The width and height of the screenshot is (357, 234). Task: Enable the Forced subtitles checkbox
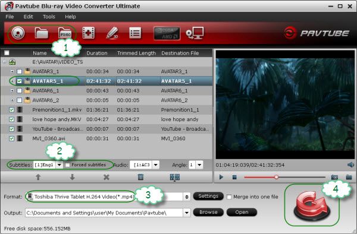coord(68,165)
